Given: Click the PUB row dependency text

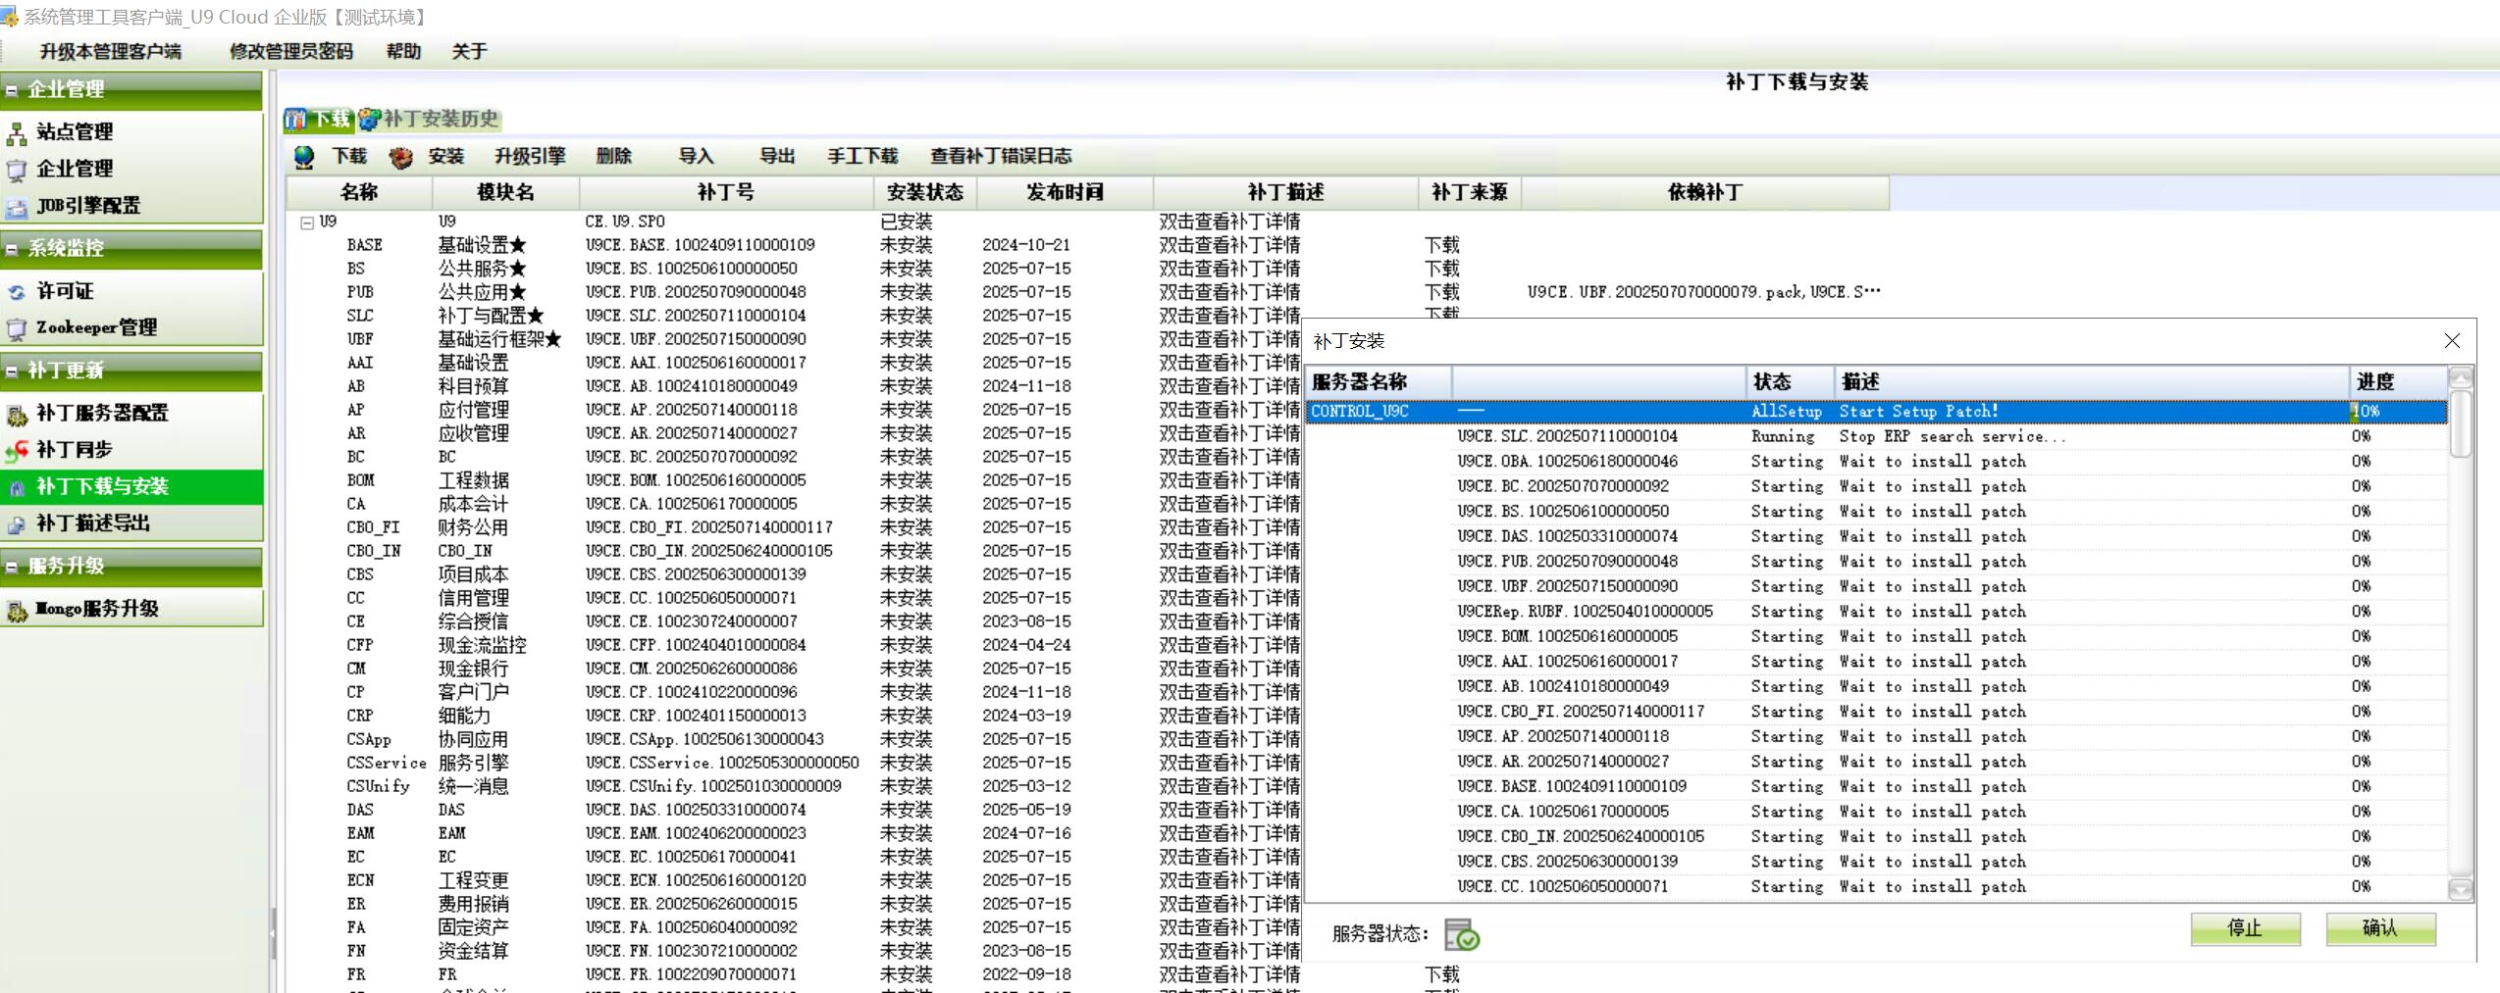Looking at the screenshot, I should (x=1703, y=292).
